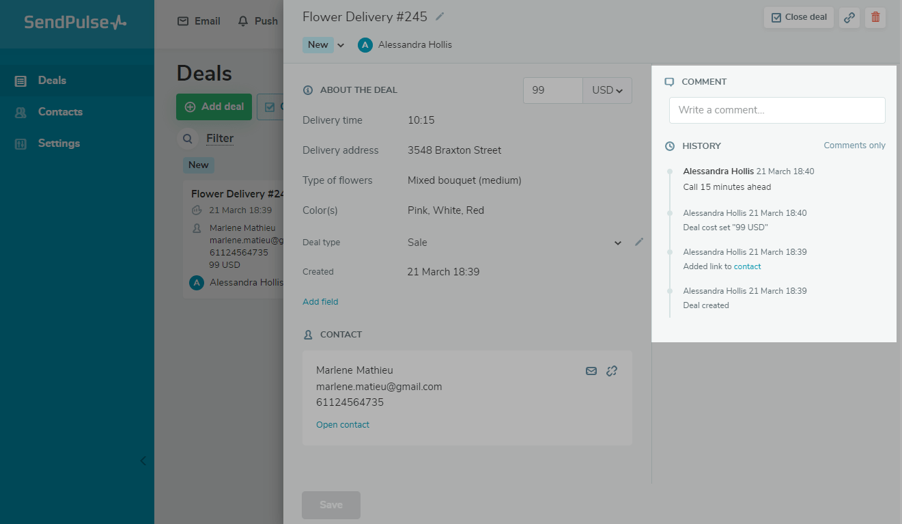902x524 pixels.
Task: Delete the deal using the trash icon
Action: [875, 18]
